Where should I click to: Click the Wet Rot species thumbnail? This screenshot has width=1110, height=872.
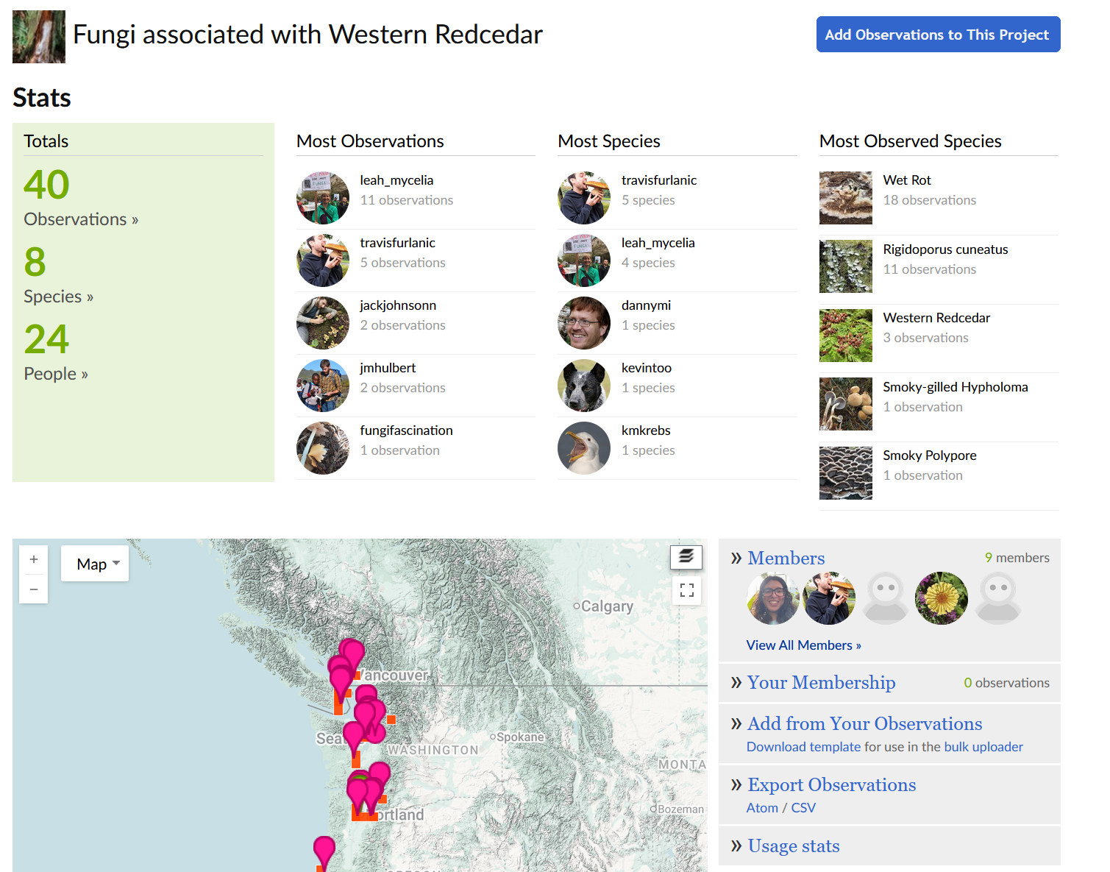pyautogui.click(x=846, y=198)
